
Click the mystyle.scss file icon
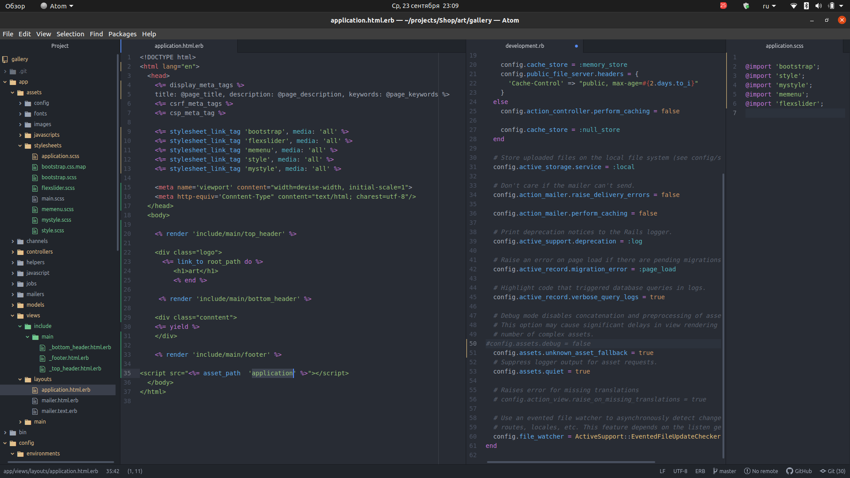click(35, 220)
